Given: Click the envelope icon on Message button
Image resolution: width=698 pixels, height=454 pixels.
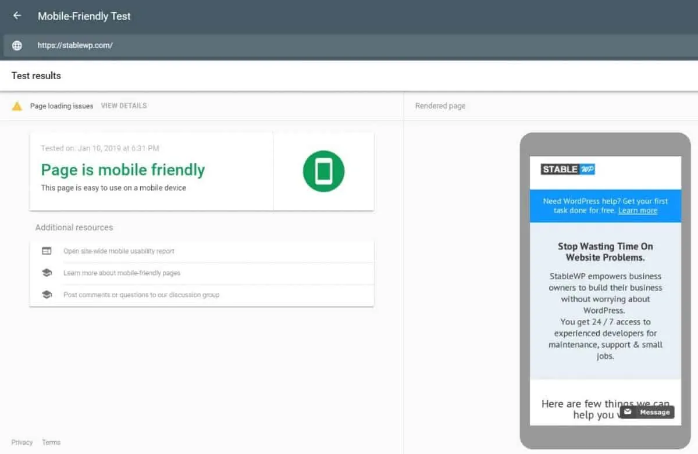Looking at the screenshot, I should [628, 412].
